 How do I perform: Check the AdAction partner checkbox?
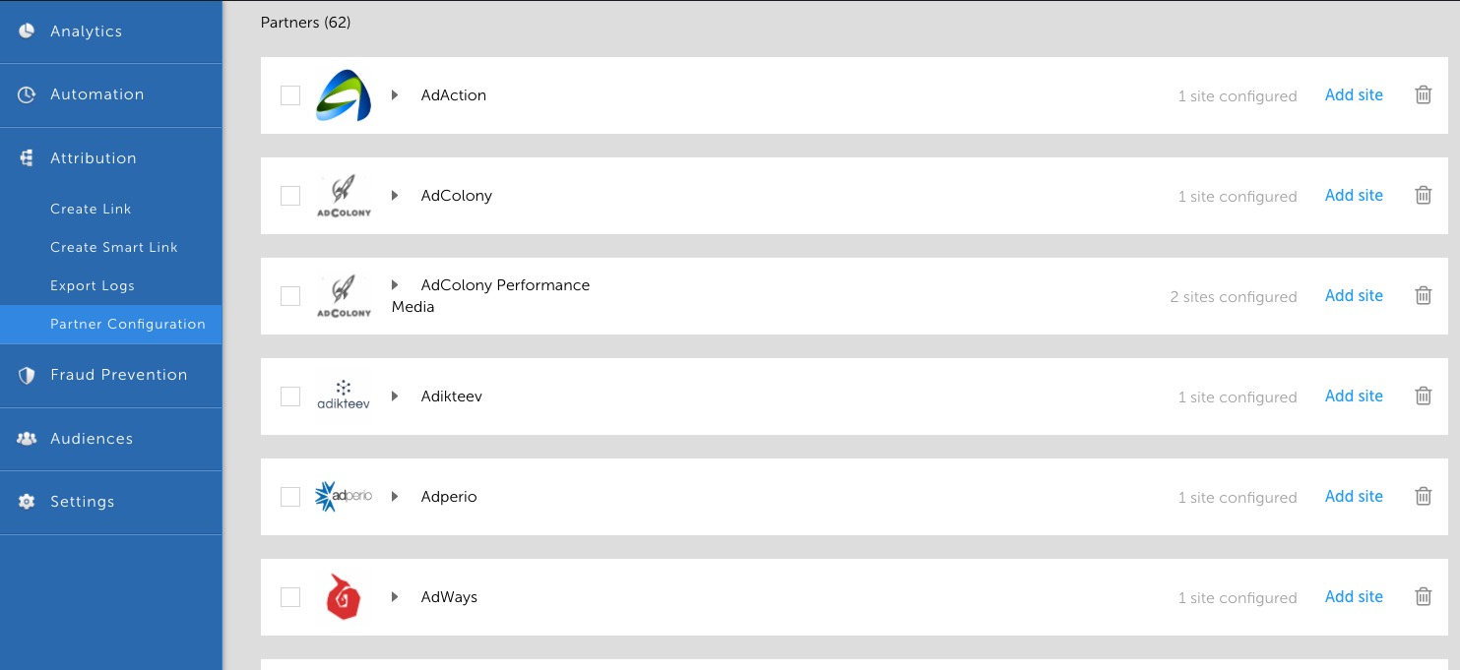coord(290,95)
